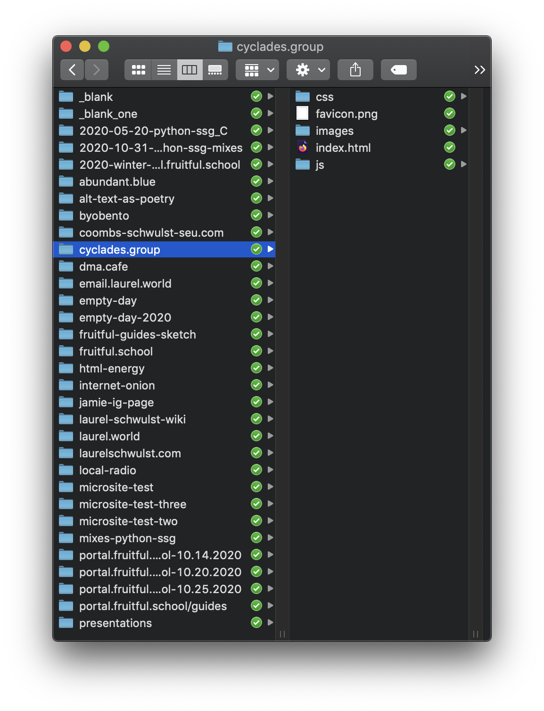Click the Back navigation arrow
The width and height of the screenshot is (544, 711).
point(72,70)
